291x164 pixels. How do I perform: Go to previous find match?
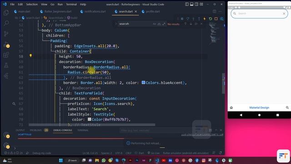(x=185, y=24)
